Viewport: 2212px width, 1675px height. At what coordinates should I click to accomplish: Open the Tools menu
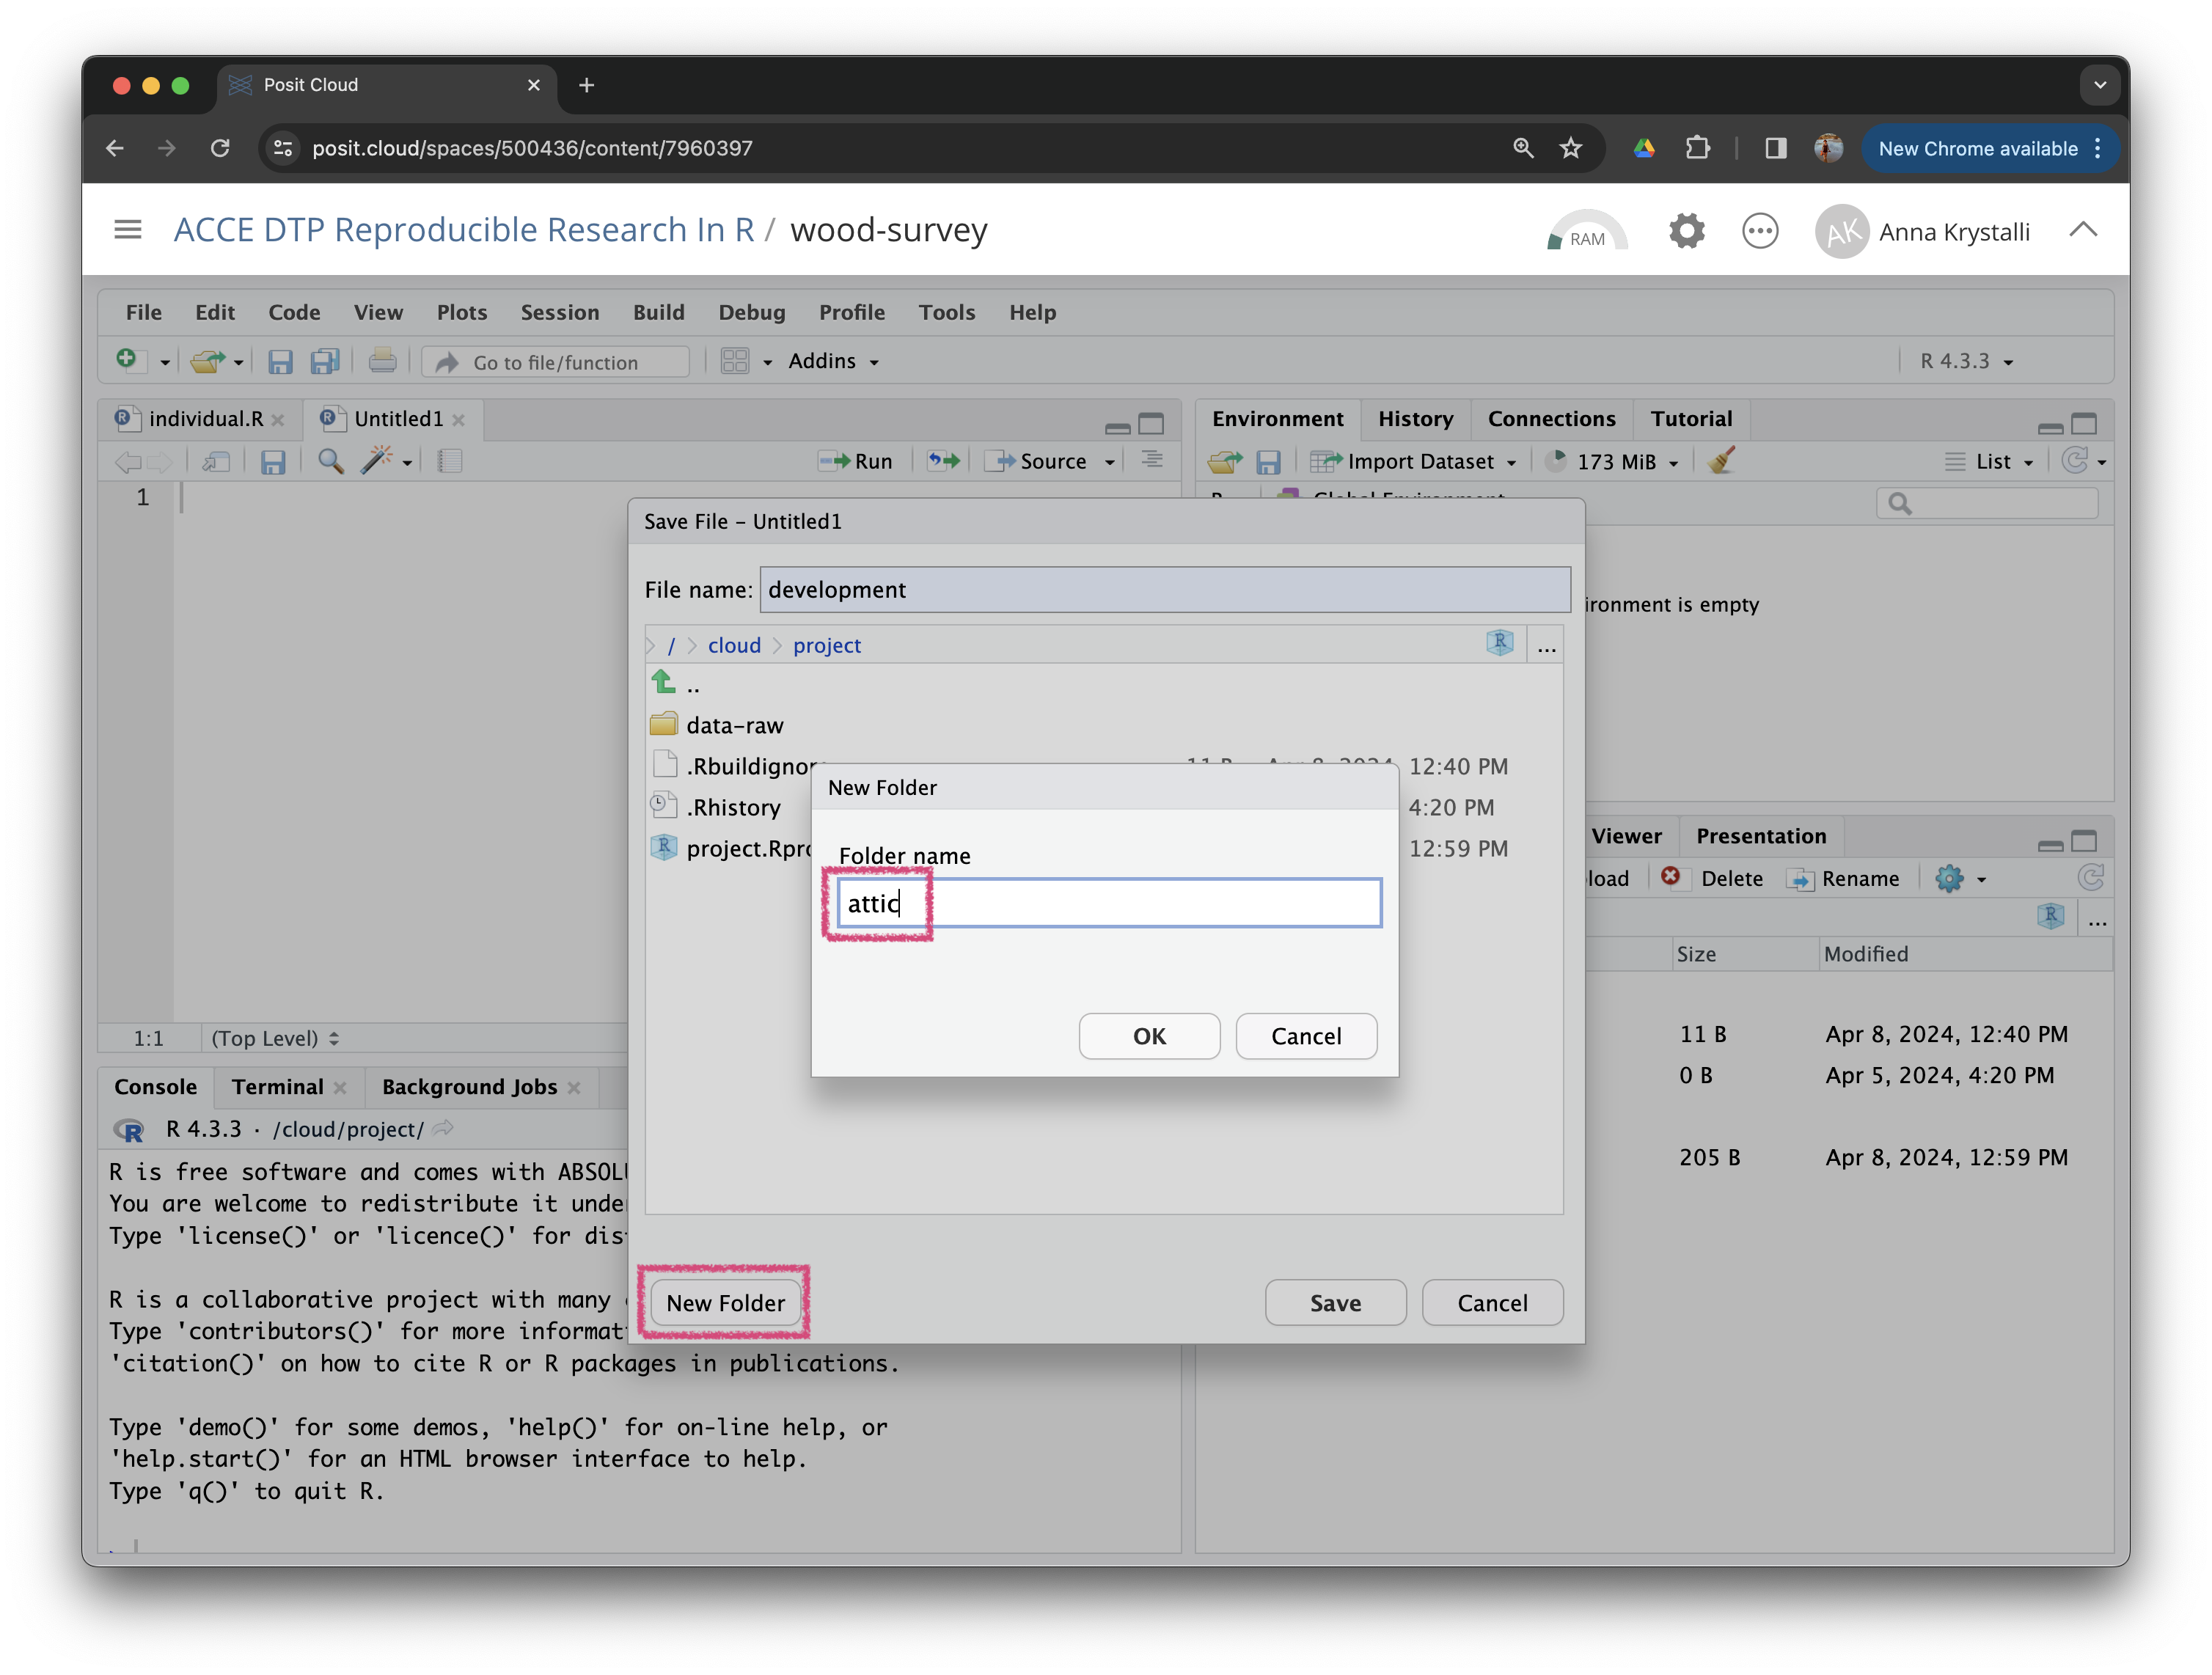click(946, 312)
